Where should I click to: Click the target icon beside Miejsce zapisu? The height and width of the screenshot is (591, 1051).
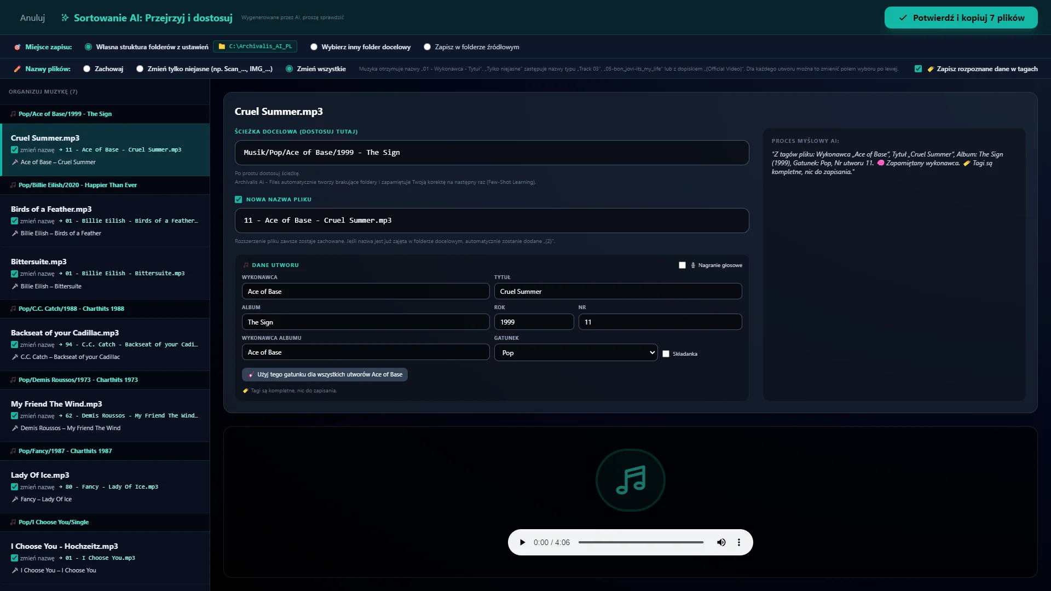coord(18,47)
